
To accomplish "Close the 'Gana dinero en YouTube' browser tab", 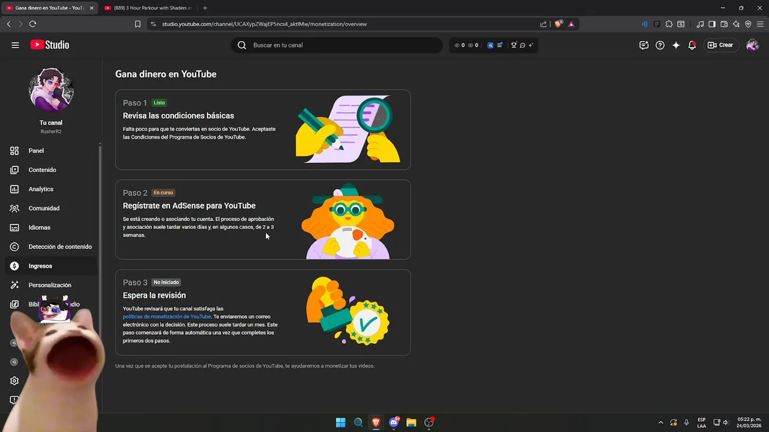I will pyautogui.click(x=91, y=8).
